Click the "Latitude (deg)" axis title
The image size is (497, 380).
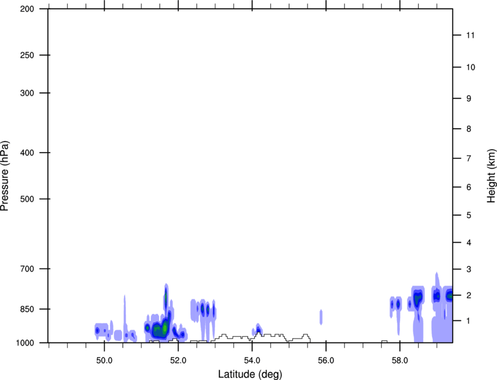coord(250,374)
